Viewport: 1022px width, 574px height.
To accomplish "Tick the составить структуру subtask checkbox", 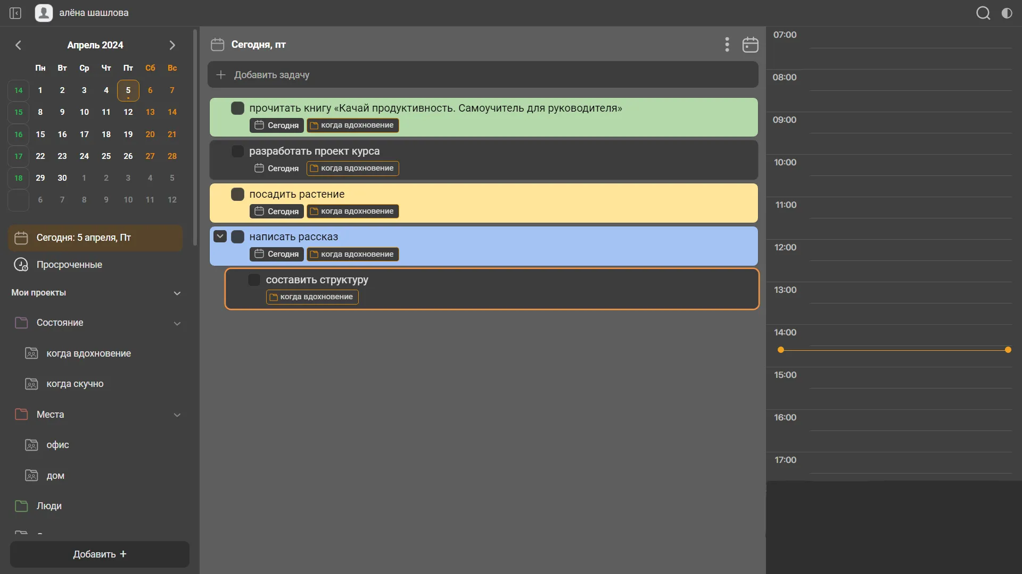I will (254, 280).
